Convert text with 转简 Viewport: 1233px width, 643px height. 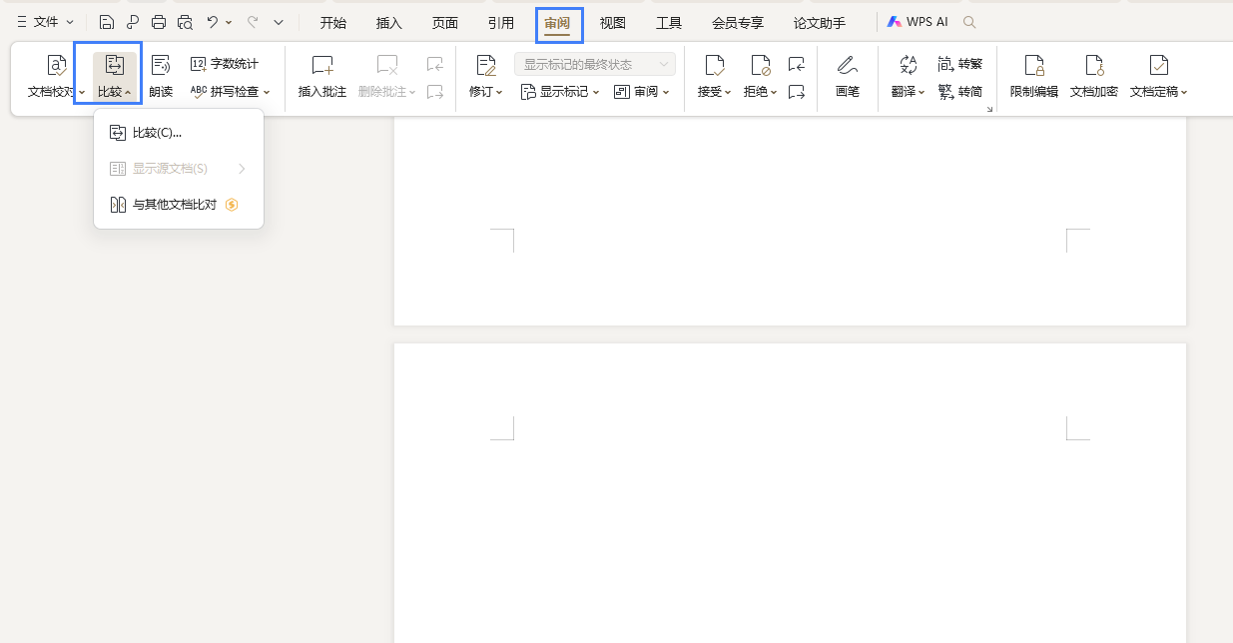[960, 92]
